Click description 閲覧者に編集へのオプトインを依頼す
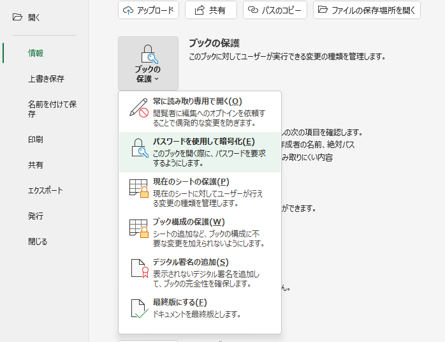 [x=209, y=114]
